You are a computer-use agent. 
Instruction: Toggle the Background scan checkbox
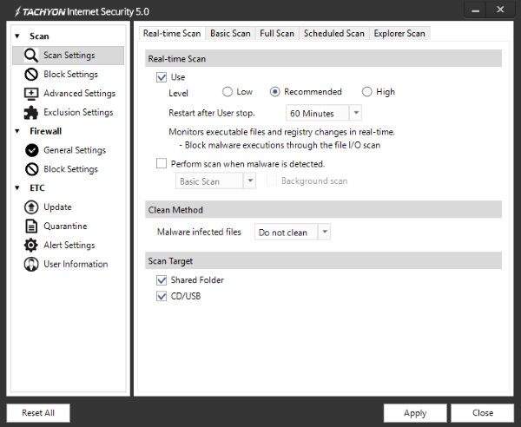[x=272, y=181]
